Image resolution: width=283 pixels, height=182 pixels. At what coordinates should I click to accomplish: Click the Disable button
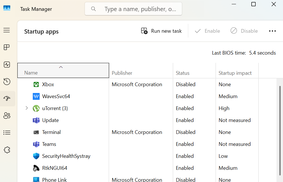tap(244, 31)
